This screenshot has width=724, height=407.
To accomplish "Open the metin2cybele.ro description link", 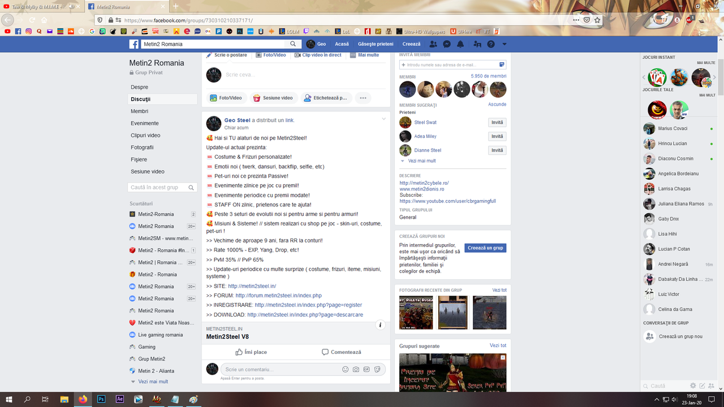I will [424, 183].
